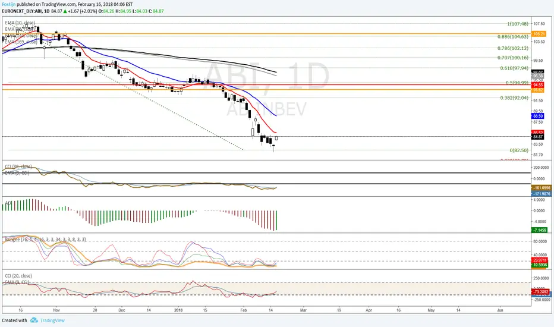The width and height of the screenshot is (554, 327).
Task: Click the 2018 date axis label
Action: [x=178, y=310]
